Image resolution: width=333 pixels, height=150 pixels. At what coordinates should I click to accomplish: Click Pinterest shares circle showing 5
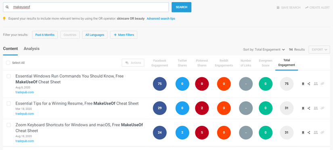point(202,133)
